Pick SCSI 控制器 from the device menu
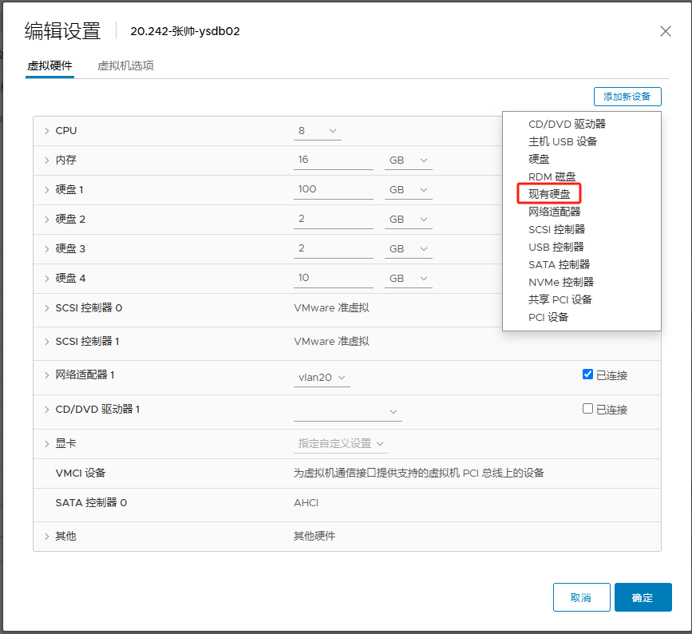This screenshot has width=692, height=634. [556, 230]
